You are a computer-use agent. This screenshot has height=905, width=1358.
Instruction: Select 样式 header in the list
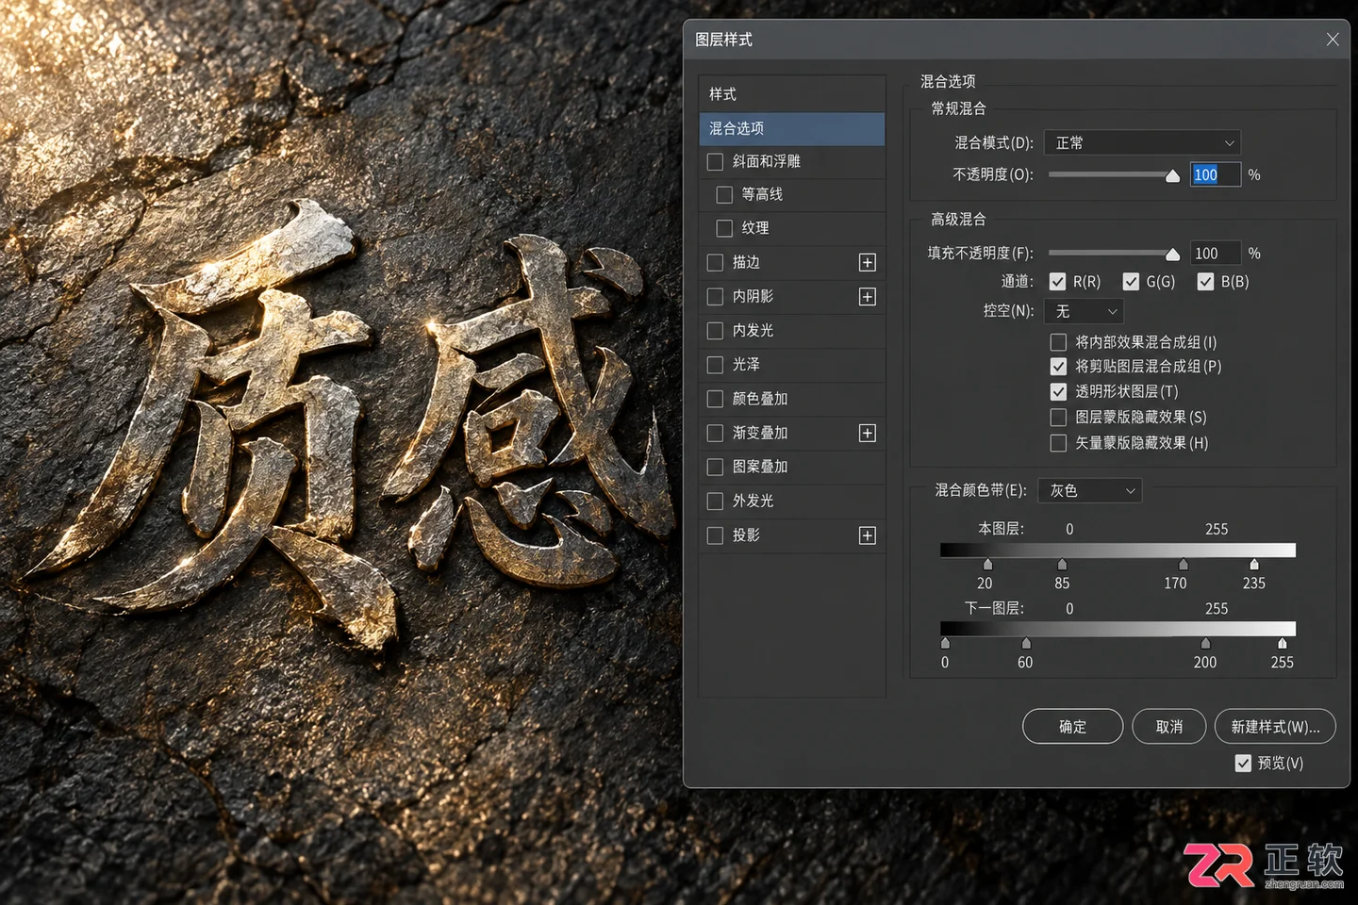tap(792, 94)
